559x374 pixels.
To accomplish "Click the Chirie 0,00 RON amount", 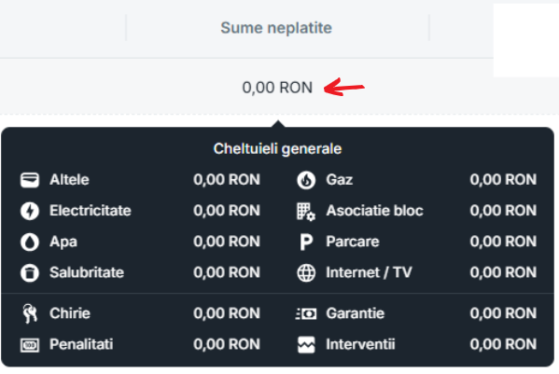I will 227,313.
